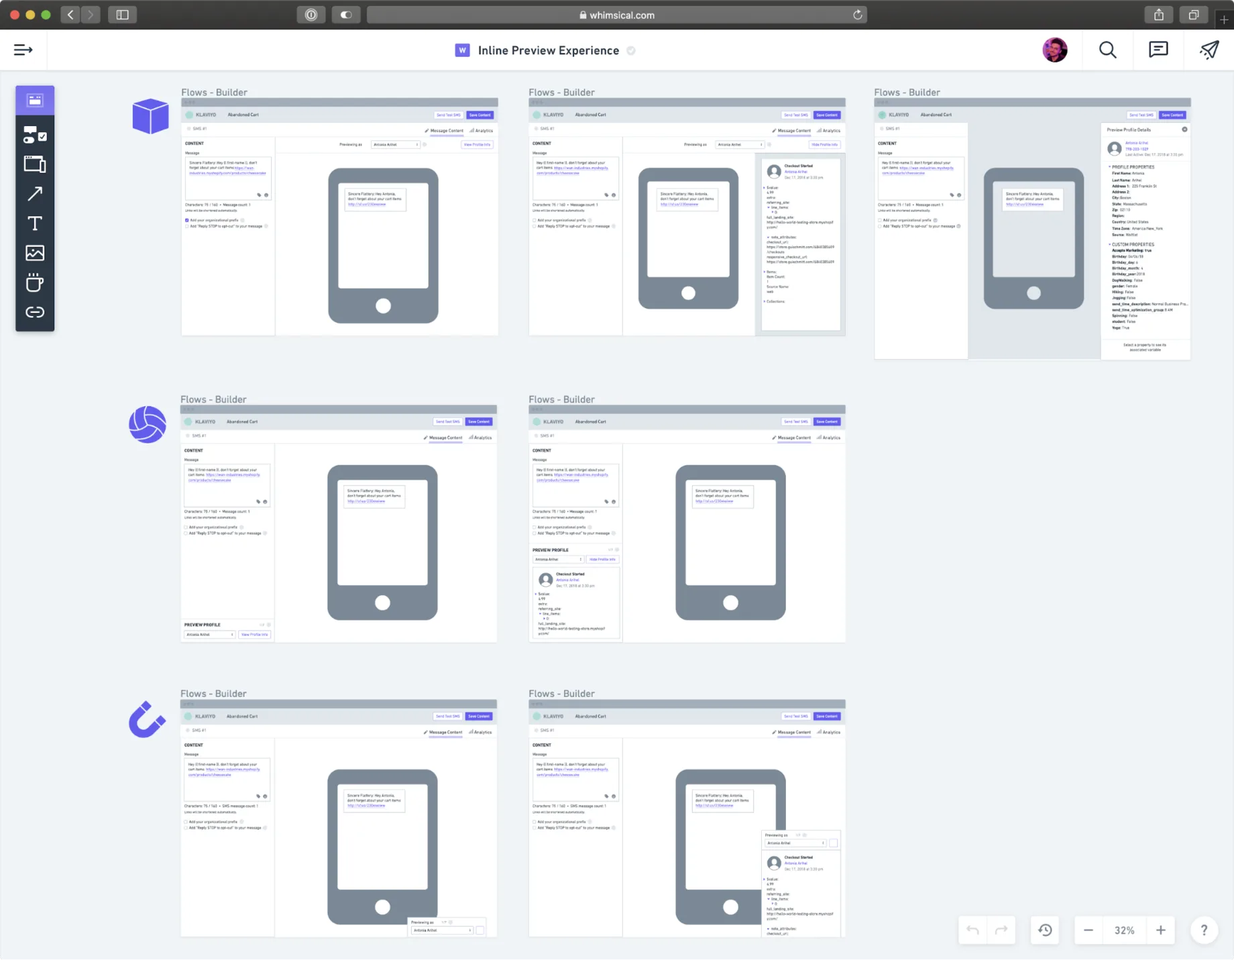The width and height of the screenshot is (1234, 960).
Task: Select the link tool in sidebar
Action: [35, 312]
